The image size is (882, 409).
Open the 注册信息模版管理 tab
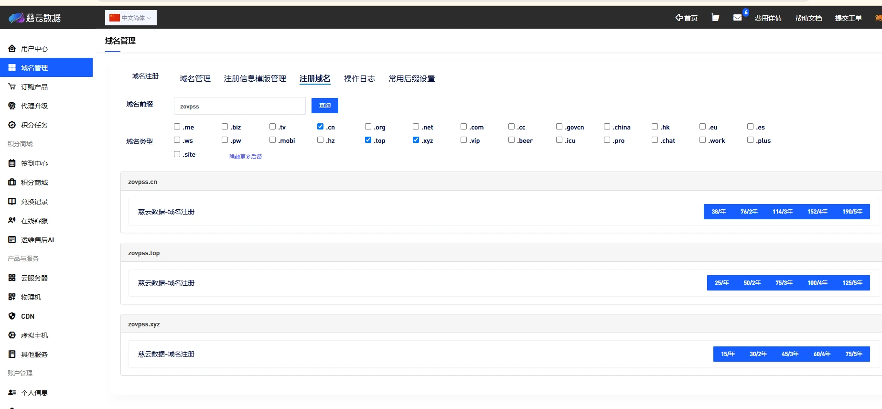tap(255, 79)
